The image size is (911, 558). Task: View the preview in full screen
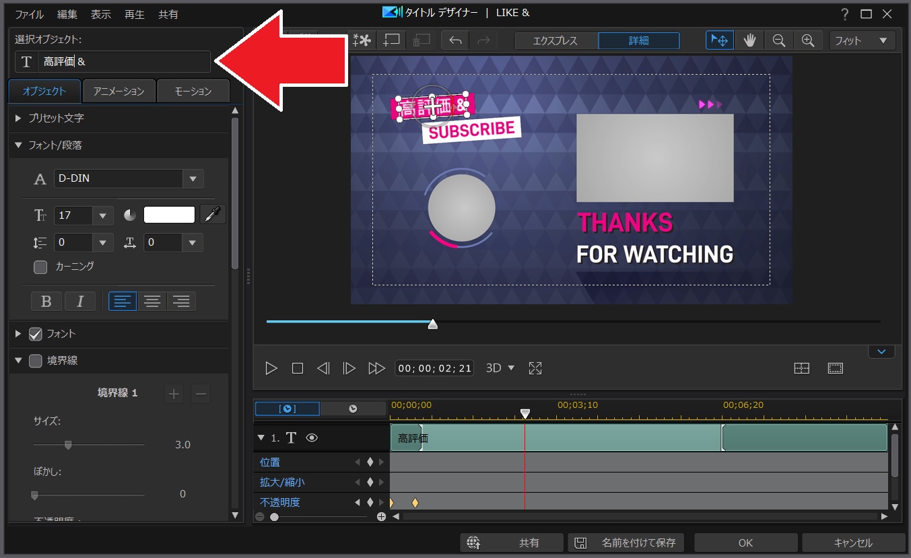[x=535, y=368]
